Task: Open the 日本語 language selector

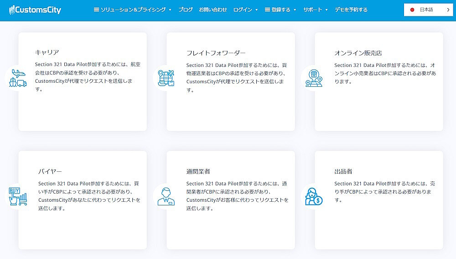Action: 428,10
